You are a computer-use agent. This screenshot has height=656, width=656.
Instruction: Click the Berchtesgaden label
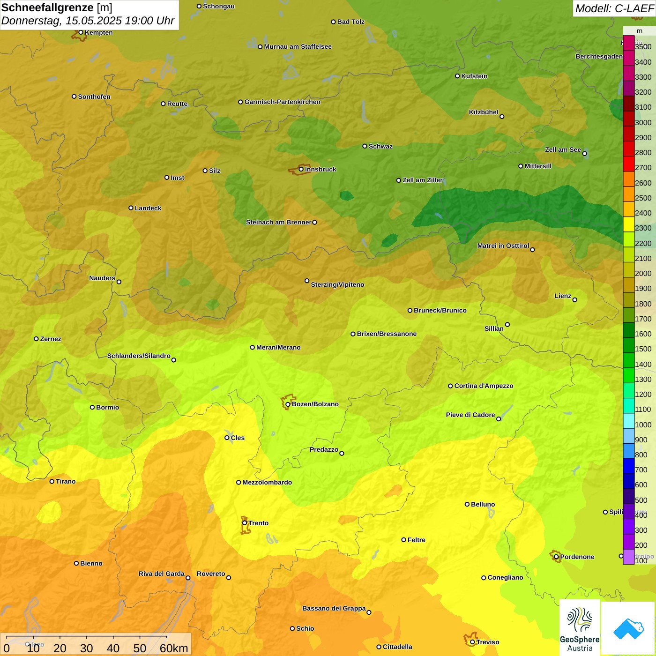click(599, 56)
